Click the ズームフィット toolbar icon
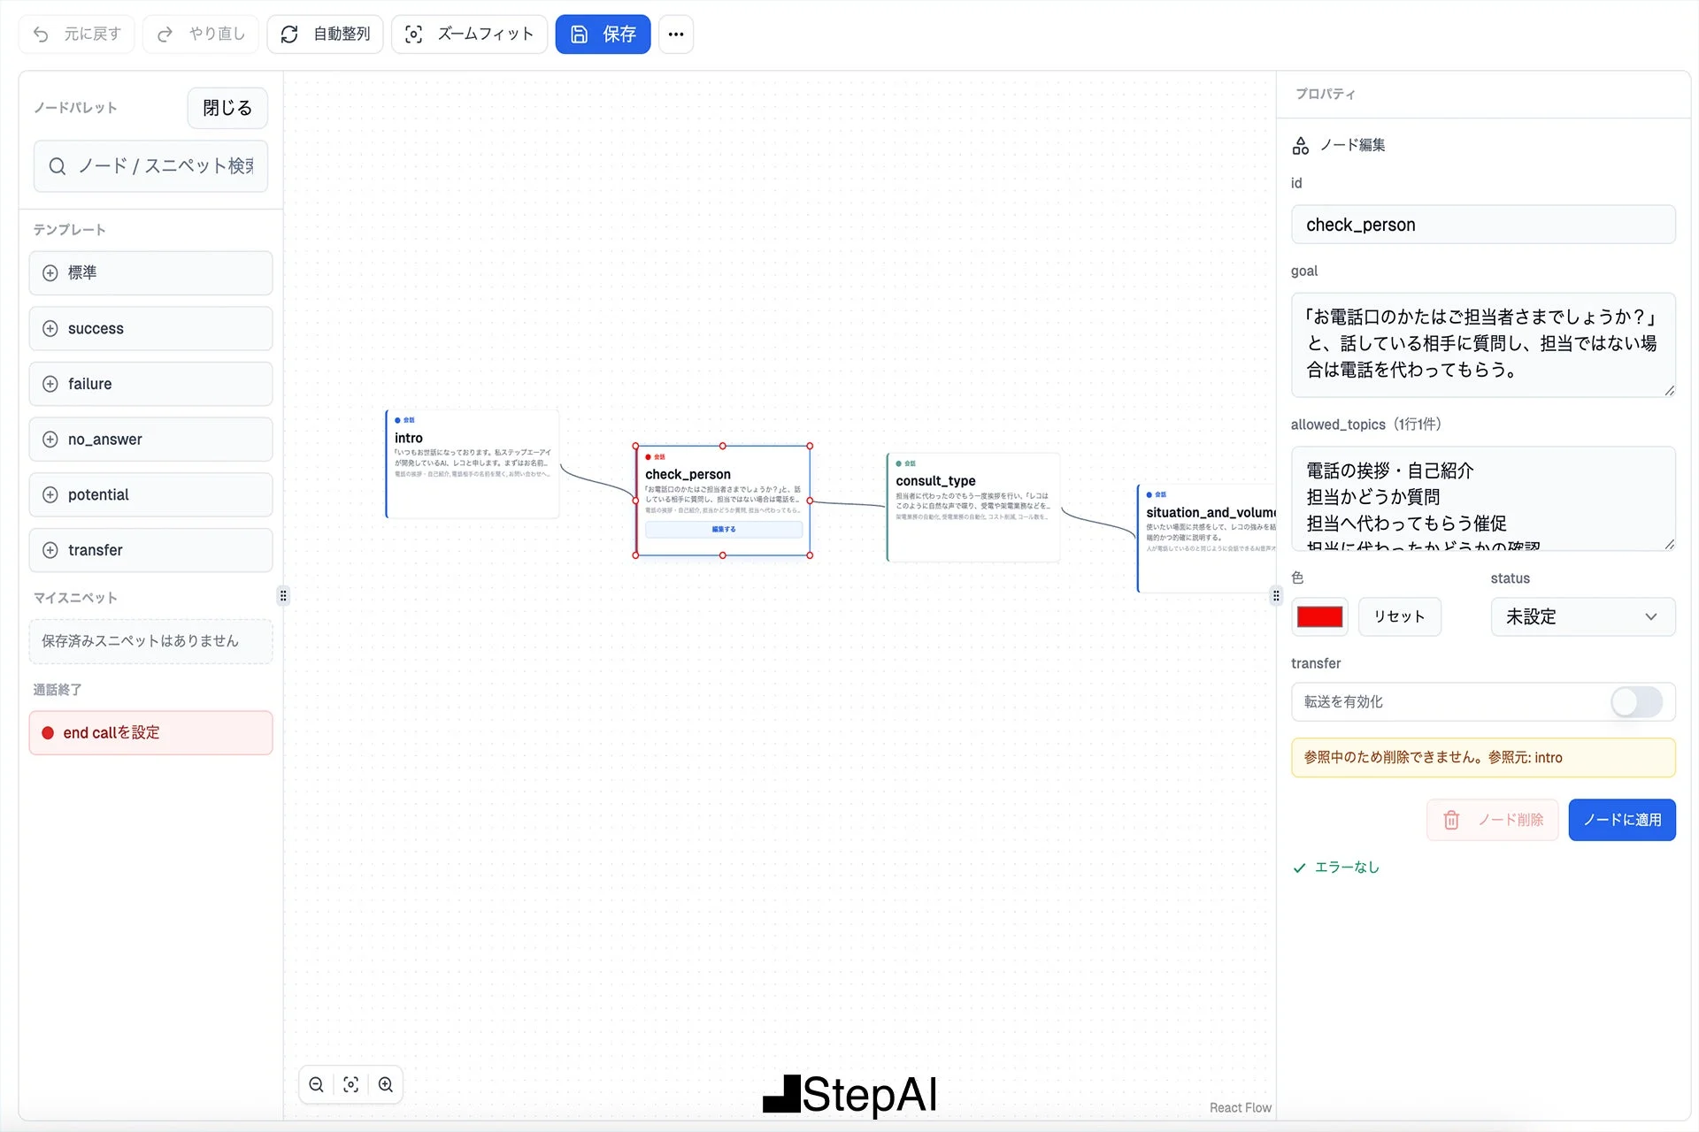The image size is (1699, 1132). [x=414, y=34]
